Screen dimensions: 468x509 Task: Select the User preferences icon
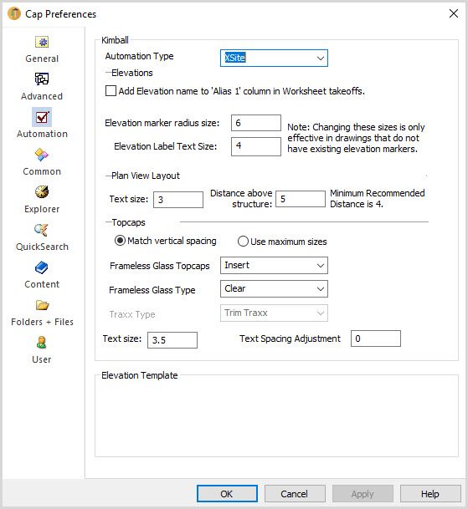tap(42, 343)
